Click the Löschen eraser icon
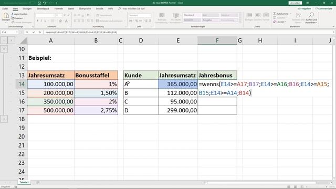The width and height of the screenshot is (336, 189). [275, 22]
